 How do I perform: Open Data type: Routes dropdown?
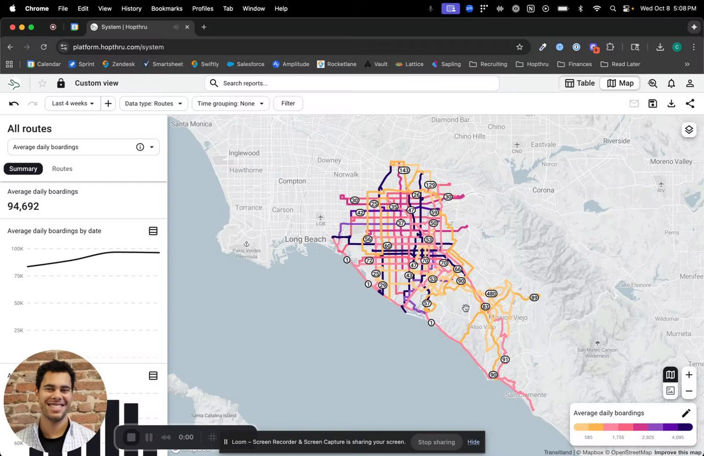click(153, 103)
